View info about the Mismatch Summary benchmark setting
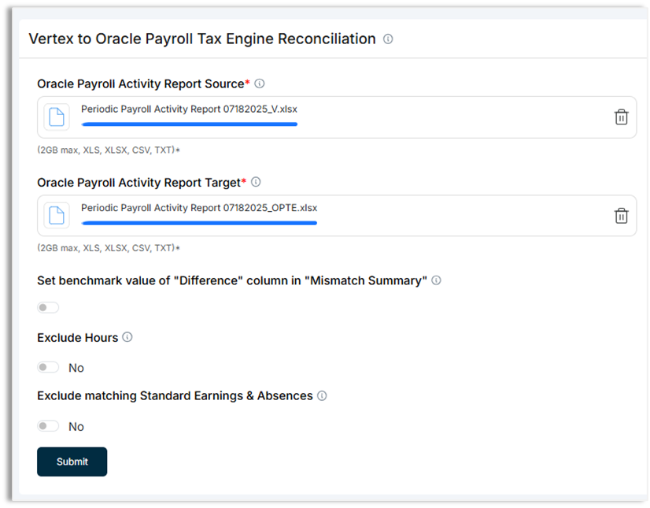This screenshot has width=650, height=508. [437, 280]
